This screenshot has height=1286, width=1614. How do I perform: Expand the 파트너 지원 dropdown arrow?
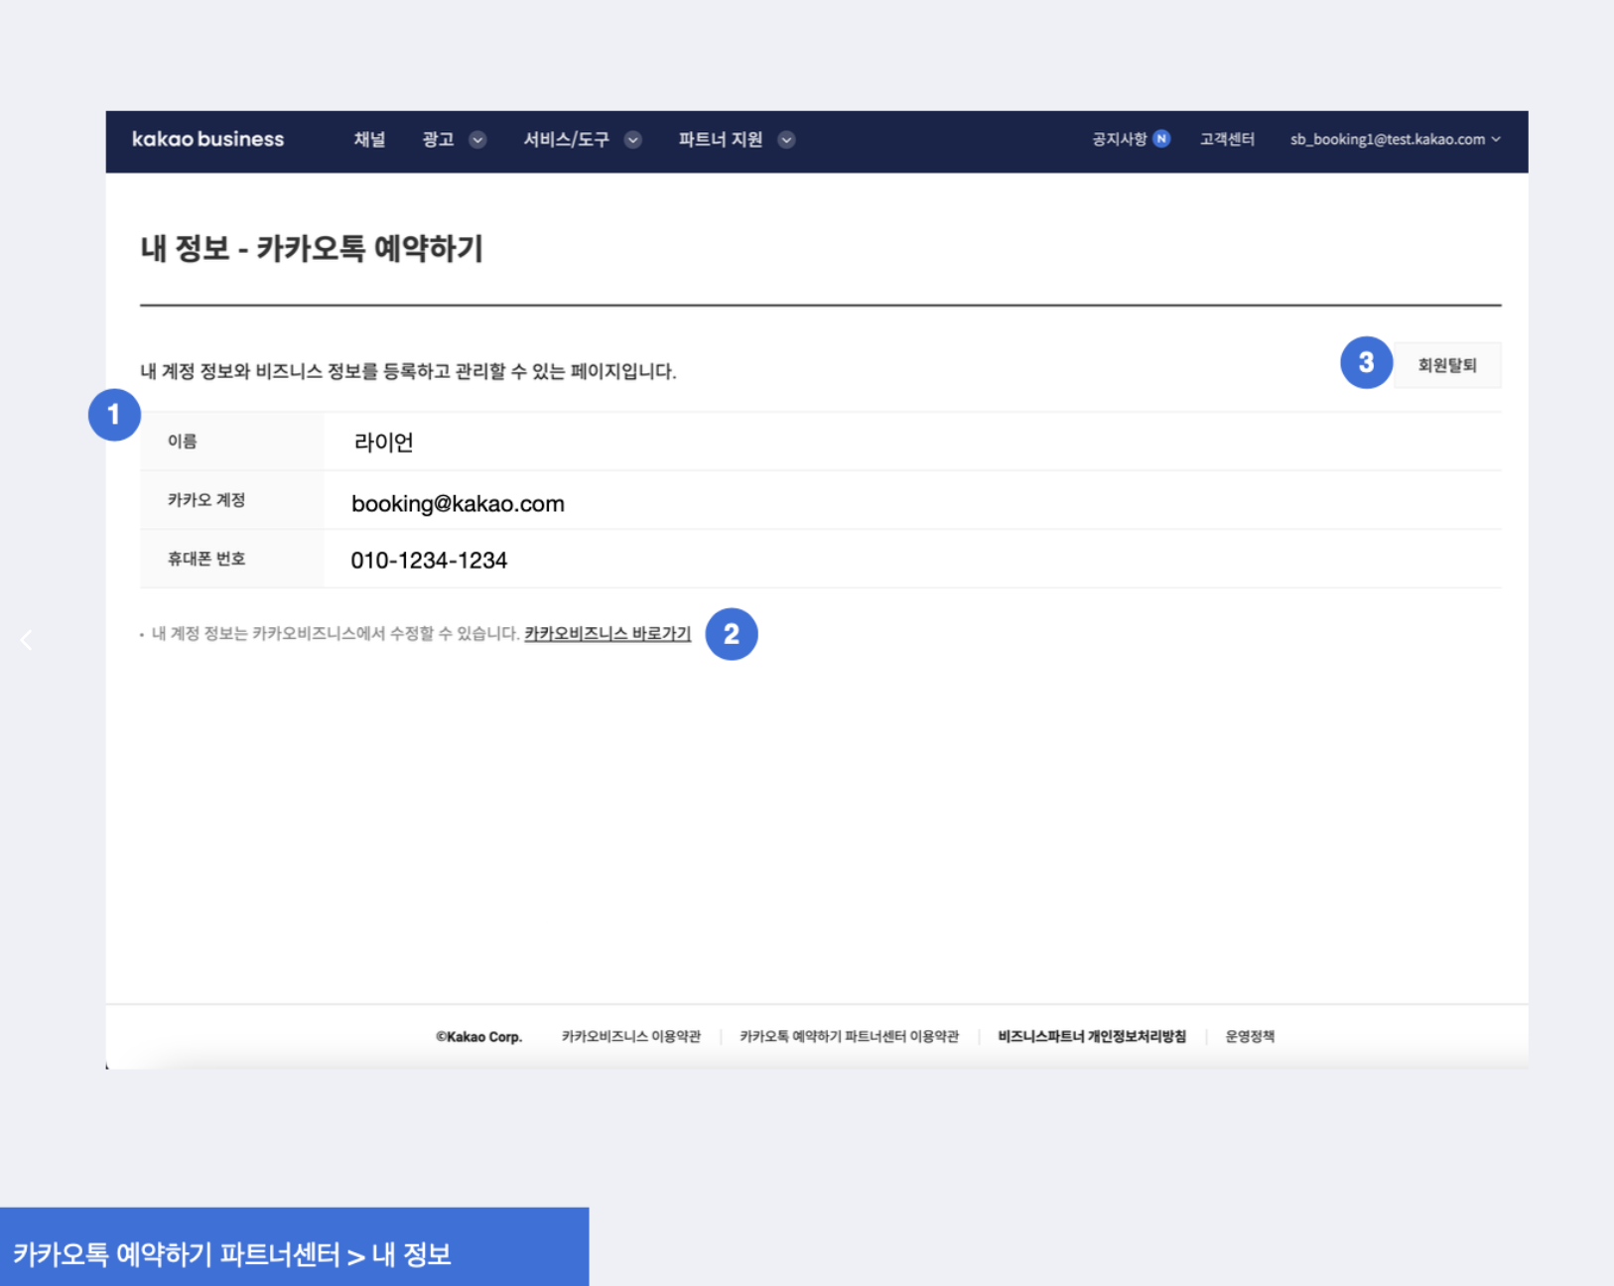click(x=786, y=140)
